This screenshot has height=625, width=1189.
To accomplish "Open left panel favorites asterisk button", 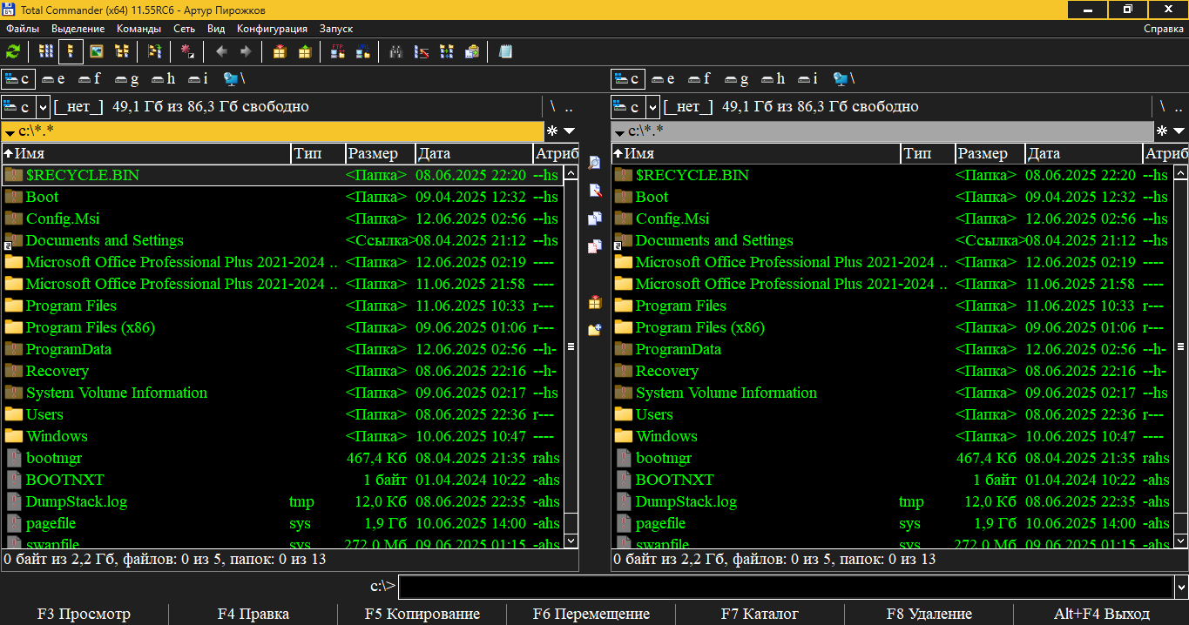I will coord(552,131).
